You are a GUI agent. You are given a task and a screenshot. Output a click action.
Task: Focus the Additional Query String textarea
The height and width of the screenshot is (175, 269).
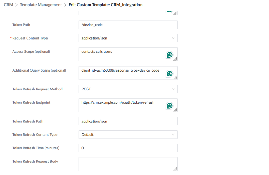(128, 73)
